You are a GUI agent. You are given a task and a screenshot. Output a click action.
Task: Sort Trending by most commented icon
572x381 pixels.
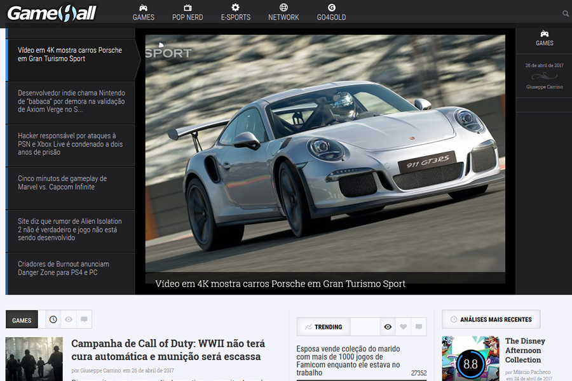click(419, 326)
